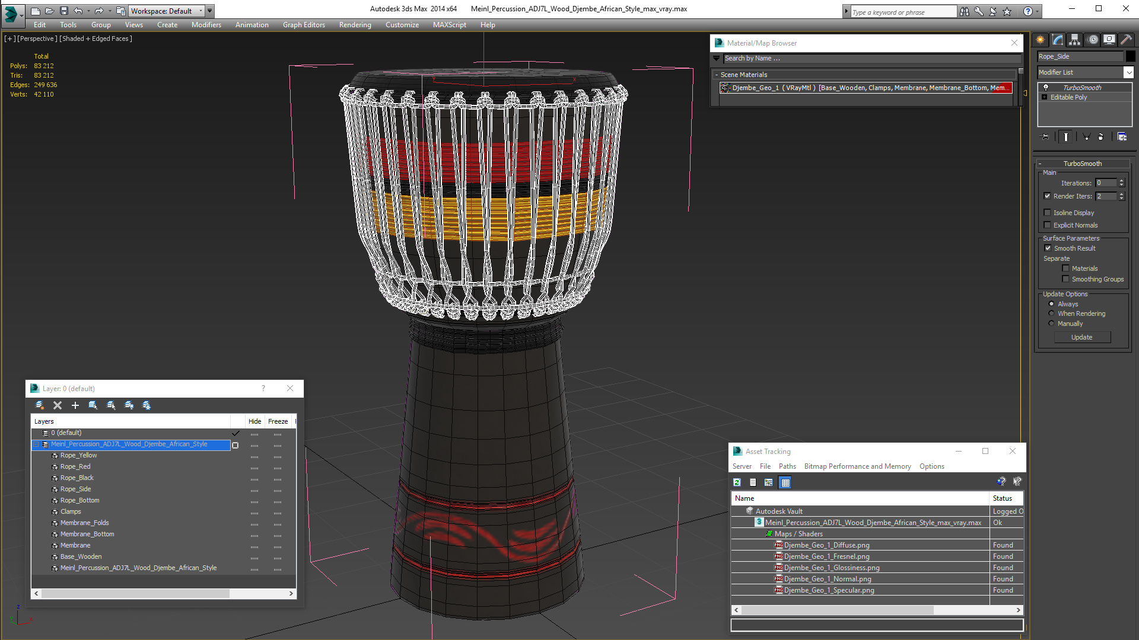Screen dimensions: 1139x640
Task: Click Redo arrow in quick access toolbar
Action: coord(99,11)
